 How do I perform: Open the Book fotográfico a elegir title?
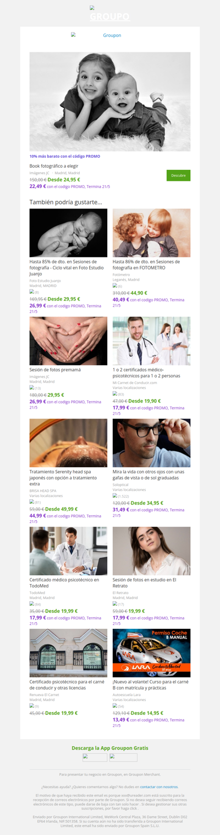tap(54, 165)
